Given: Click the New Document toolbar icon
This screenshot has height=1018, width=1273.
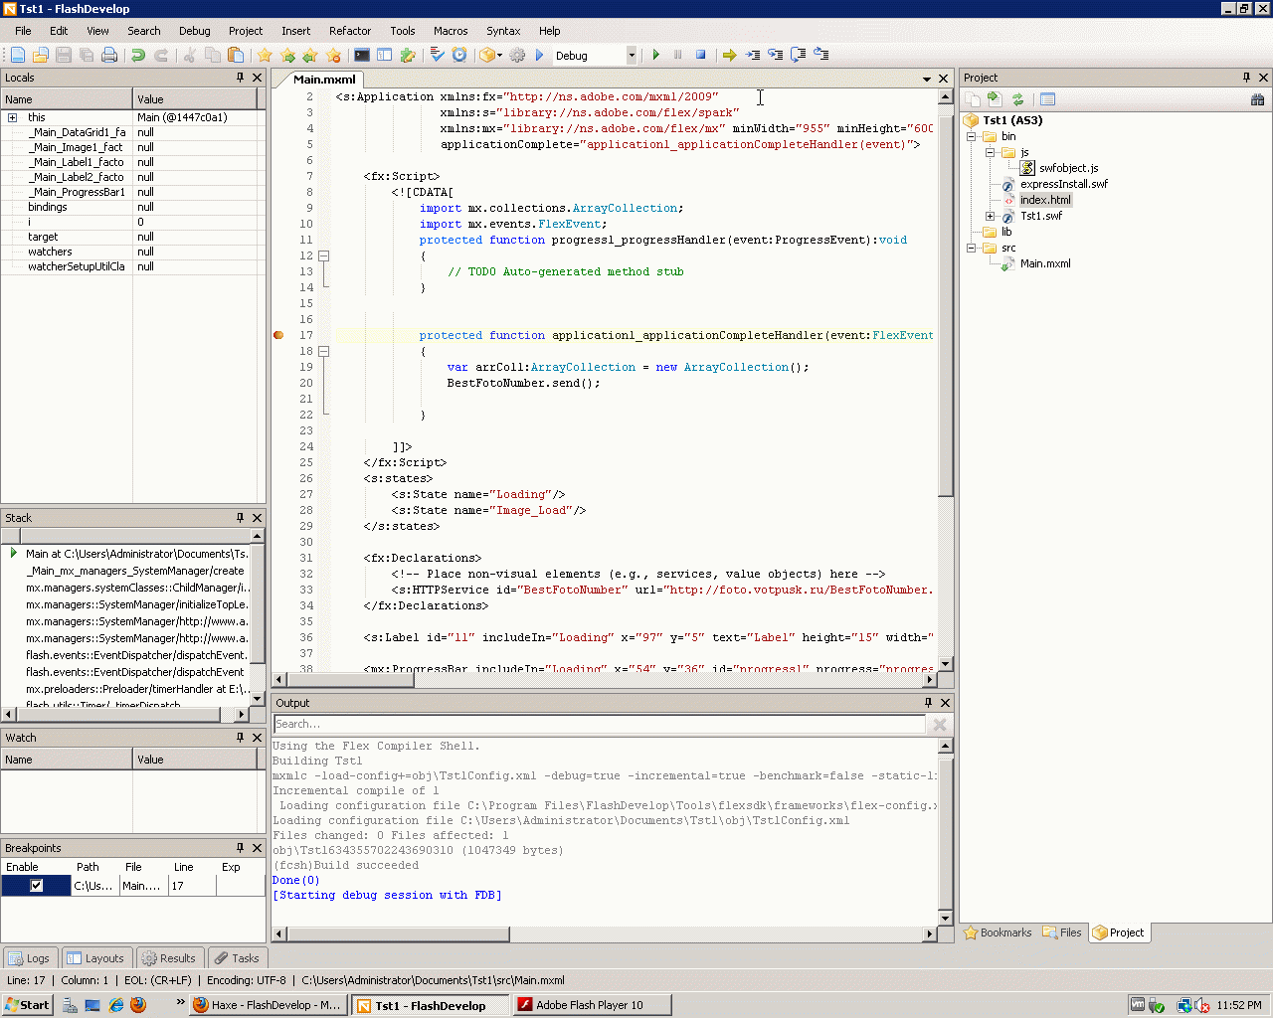Looking at the screenshot, I should (x=18, y=56).
